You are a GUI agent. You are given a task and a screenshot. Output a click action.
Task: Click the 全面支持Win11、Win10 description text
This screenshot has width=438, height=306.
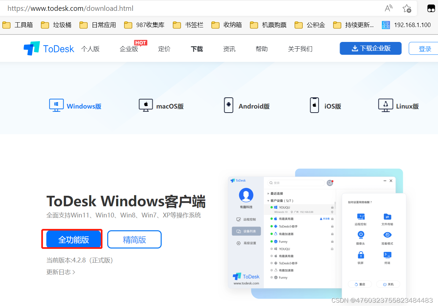(123, 215)
